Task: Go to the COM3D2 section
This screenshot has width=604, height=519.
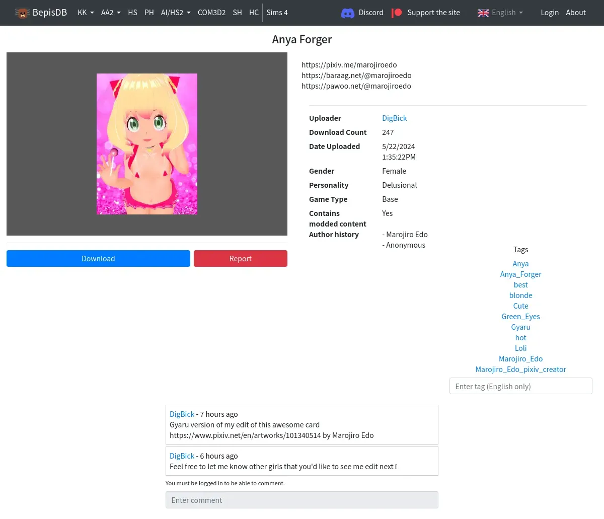Action: (x=211, y=13)
